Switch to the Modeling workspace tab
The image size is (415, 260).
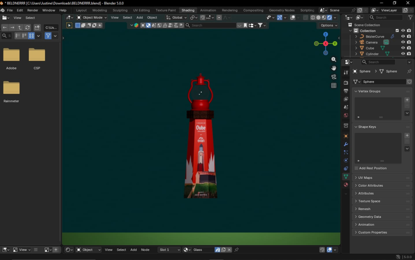100,10
